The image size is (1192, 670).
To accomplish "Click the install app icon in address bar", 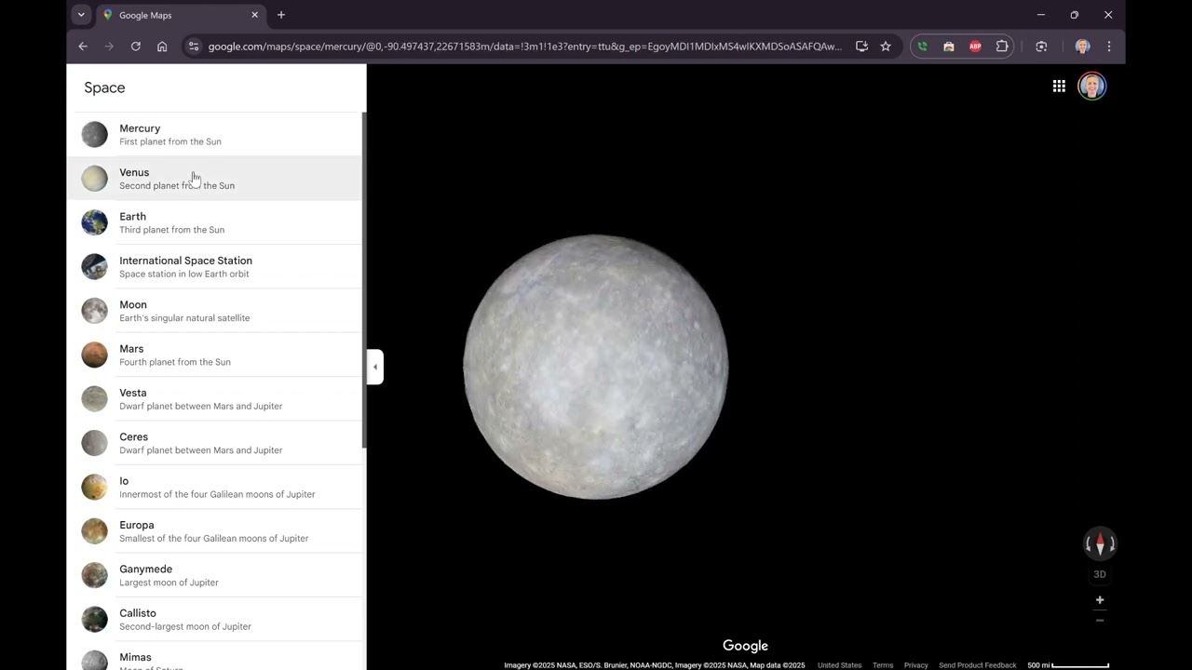I will coord(861,47).
